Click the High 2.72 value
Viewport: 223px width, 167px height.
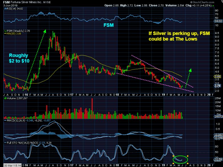pos(126,5)
